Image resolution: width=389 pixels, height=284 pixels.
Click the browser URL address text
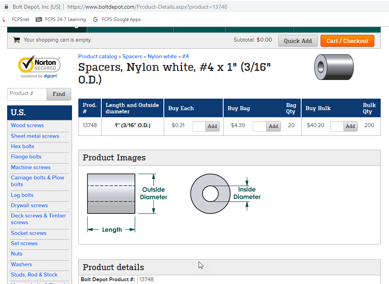pos(147,7)
